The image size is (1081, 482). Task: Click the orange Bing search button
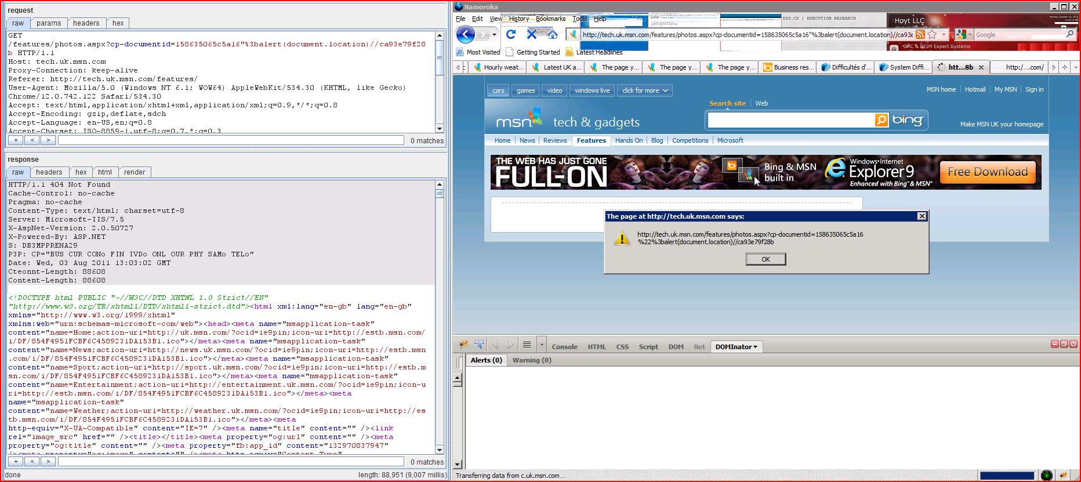[882, 120]
